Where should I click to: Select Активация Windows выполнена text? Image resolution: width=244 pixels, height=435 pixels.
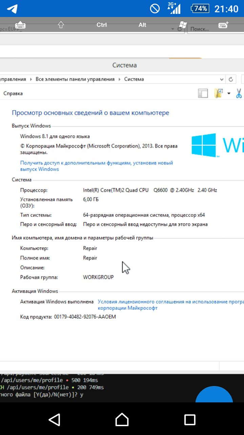(x=57, y=301)
